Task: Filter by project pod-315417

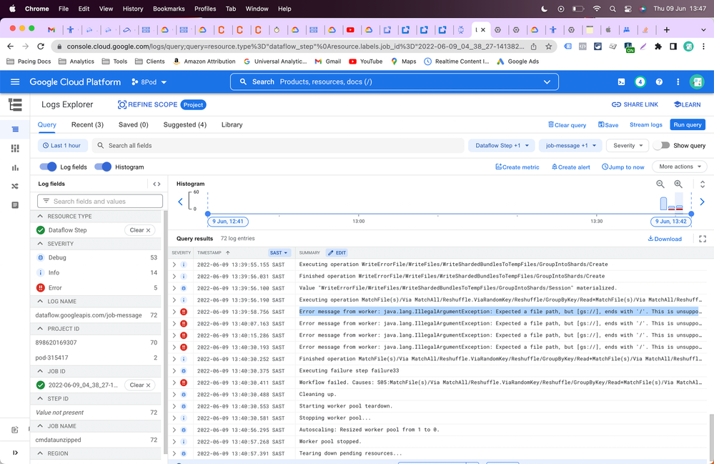Action: pos(96,358)
